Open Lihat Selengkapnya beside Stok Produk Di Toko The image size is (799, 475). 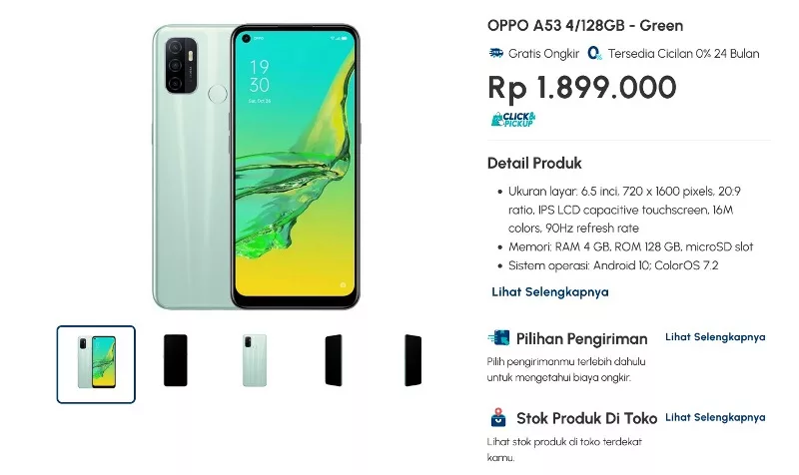tap(715, 417)
